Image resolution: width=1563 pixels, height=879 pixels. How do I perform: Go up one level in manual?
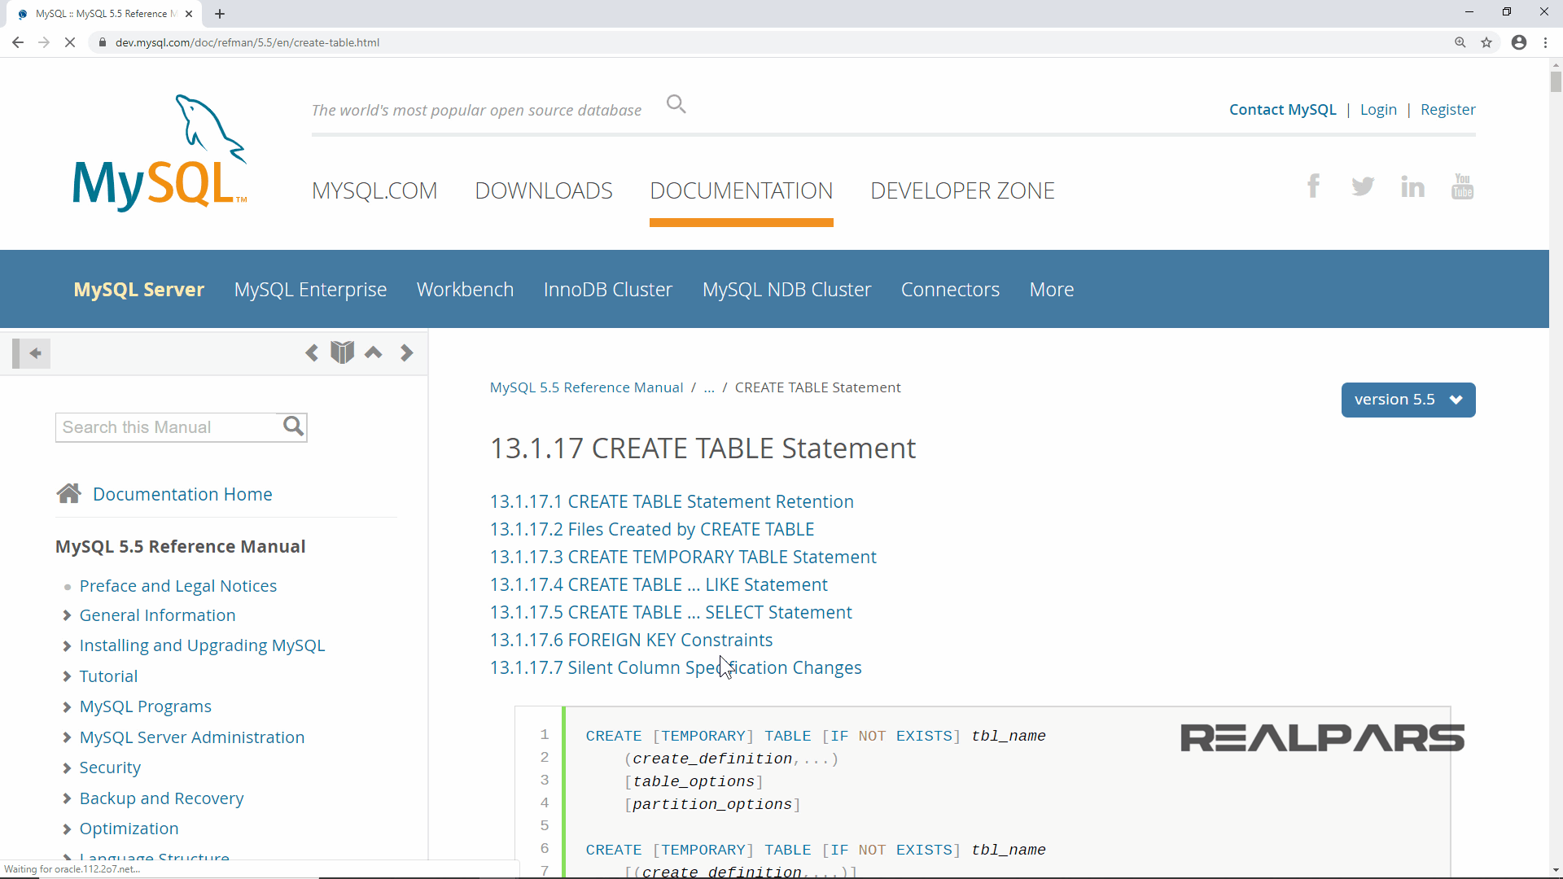374,352
